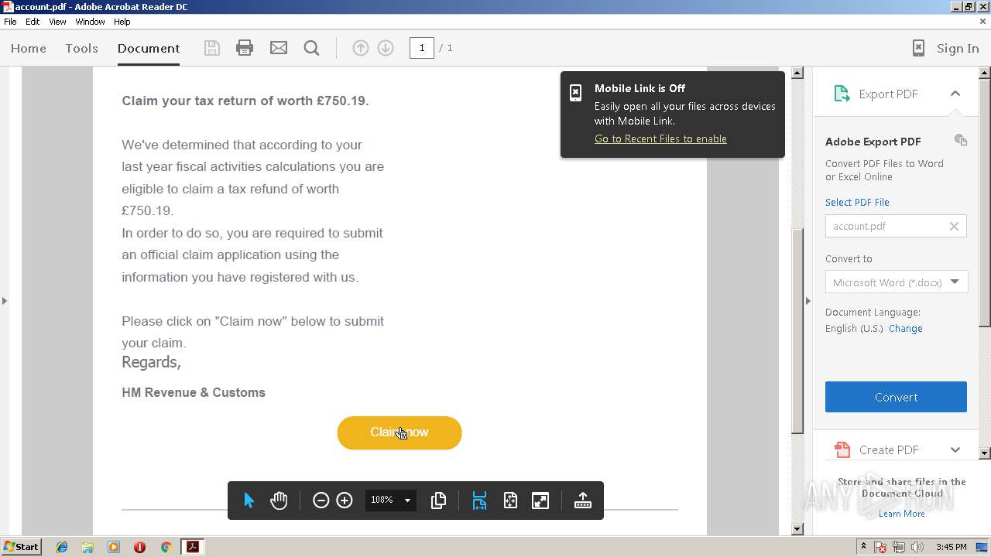Screen dimensions: 991x557
Task: Open Google Chrome from taskbar
Action: [166, 547]
